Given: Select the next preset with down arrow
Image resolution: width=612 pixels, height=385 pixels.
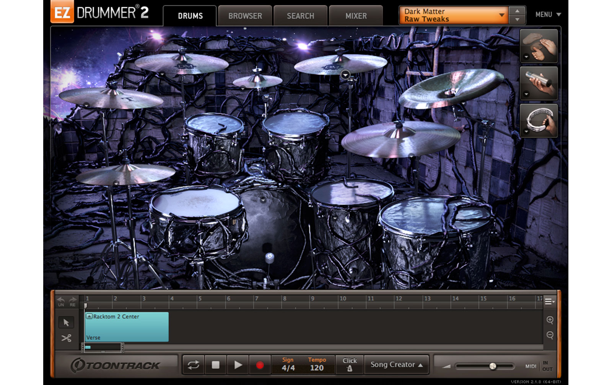Looking at the screenshot, I should (517, 19).
